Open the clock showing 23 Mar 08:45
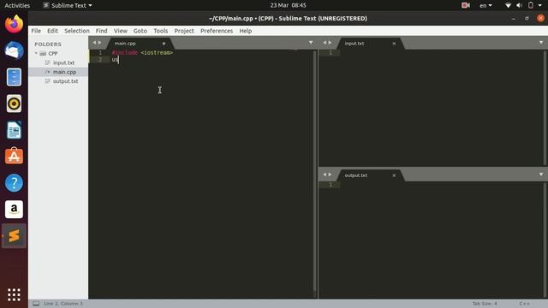The image size is (548, 308). tap(288, 5)
